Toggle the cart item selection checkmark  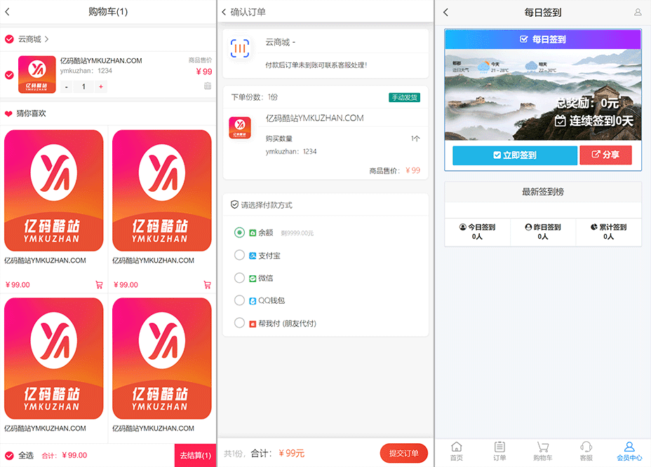pyautogui.click(x=9, y=75)
